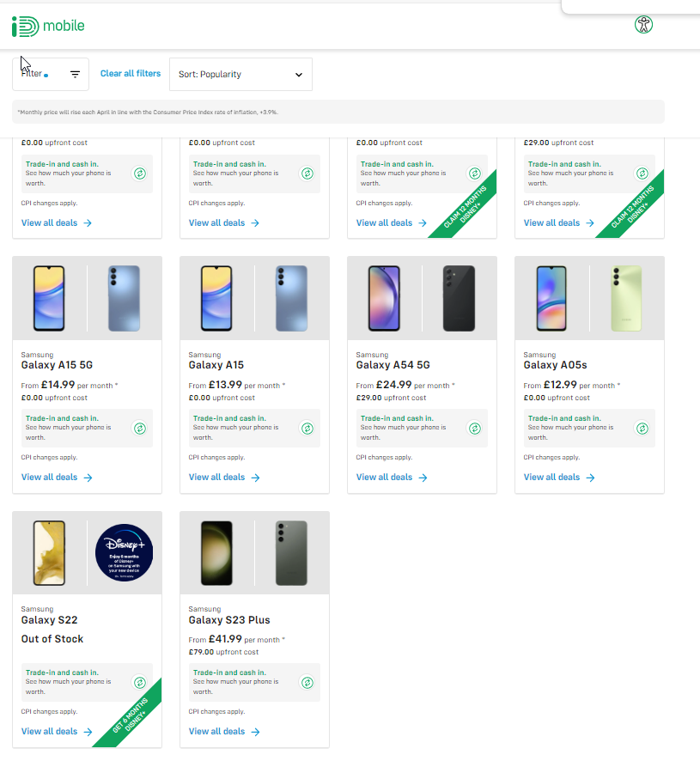Open the Galaxy S23 Plus title
The width and height of the screenshot is (700, 767).
229,620
